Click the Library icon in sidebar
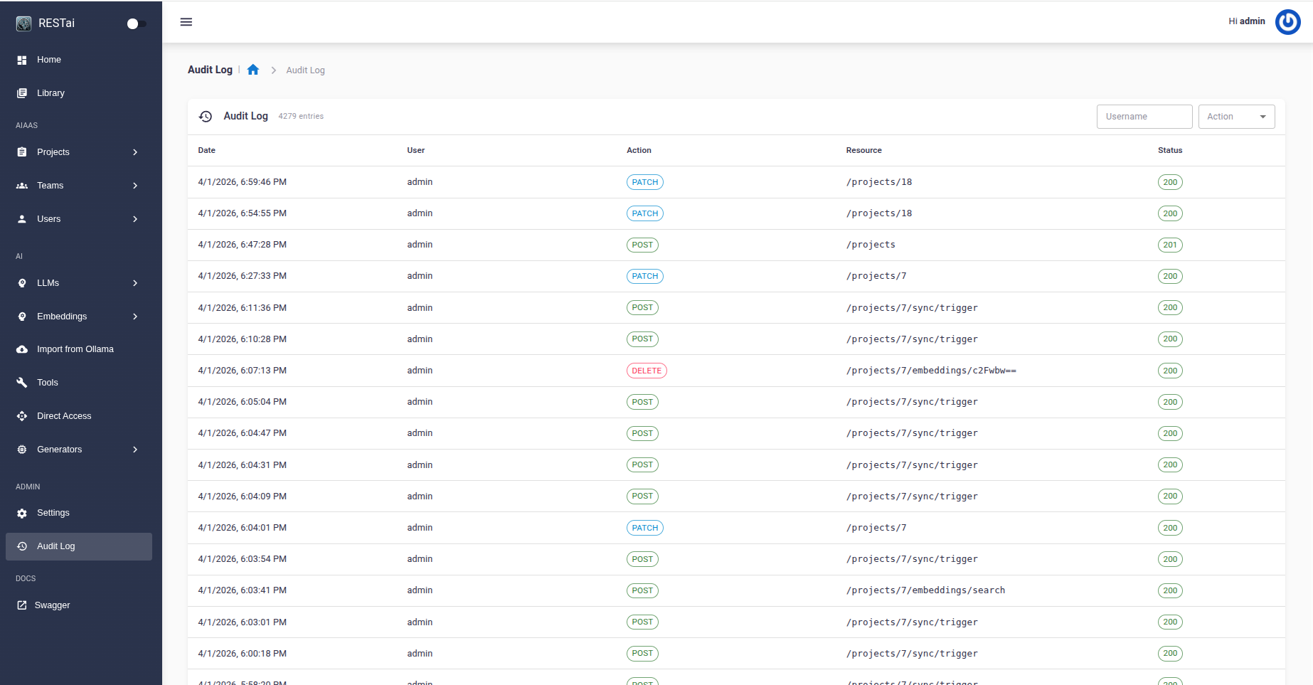1313x685 pixels. point(22,93)
